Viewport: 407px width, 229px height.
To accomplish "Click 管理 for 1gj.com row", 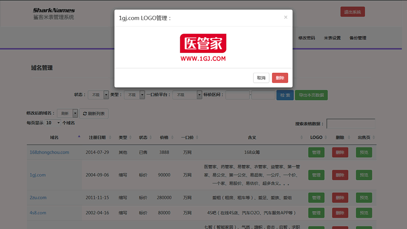I will [316, 175].
